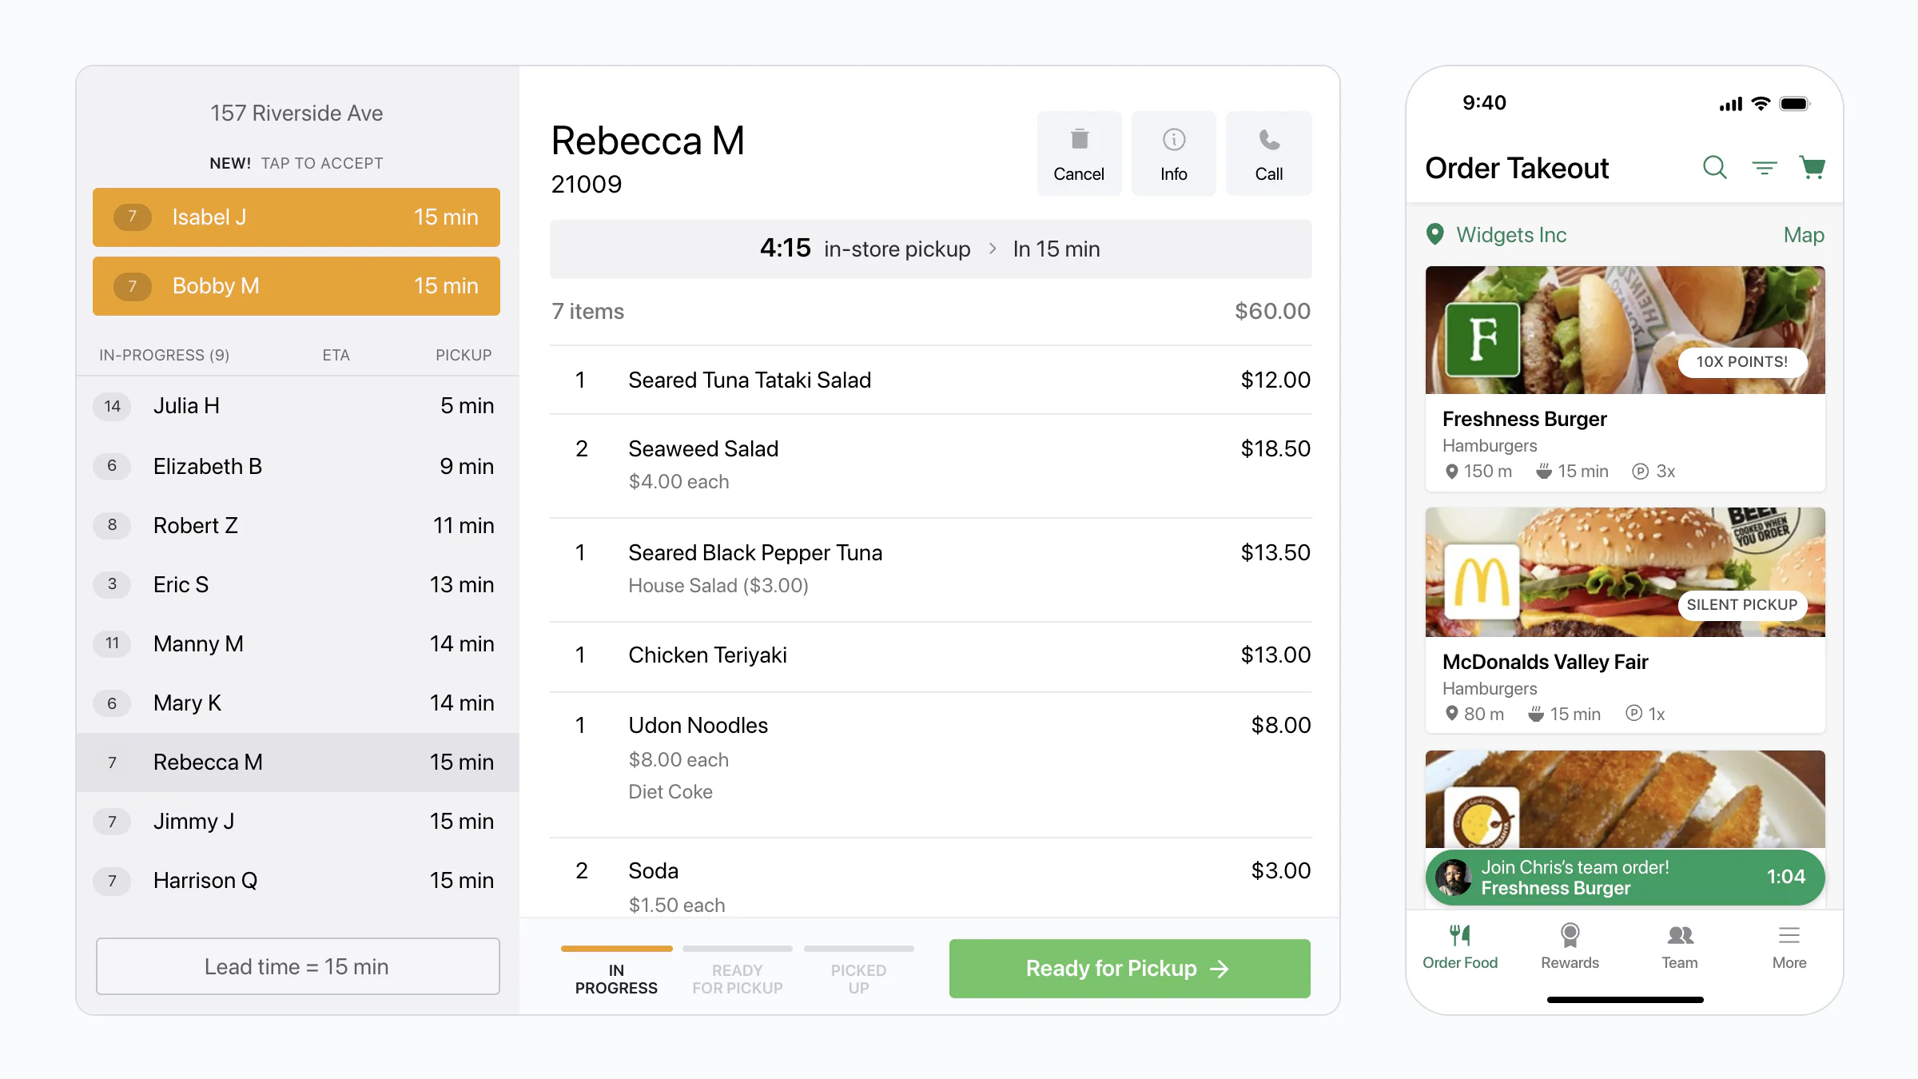The width and height of the screenshot is (1918, 1079).
Task: Open McDonalds Valley Fair restaurant title
Action: click(1545, 662)
